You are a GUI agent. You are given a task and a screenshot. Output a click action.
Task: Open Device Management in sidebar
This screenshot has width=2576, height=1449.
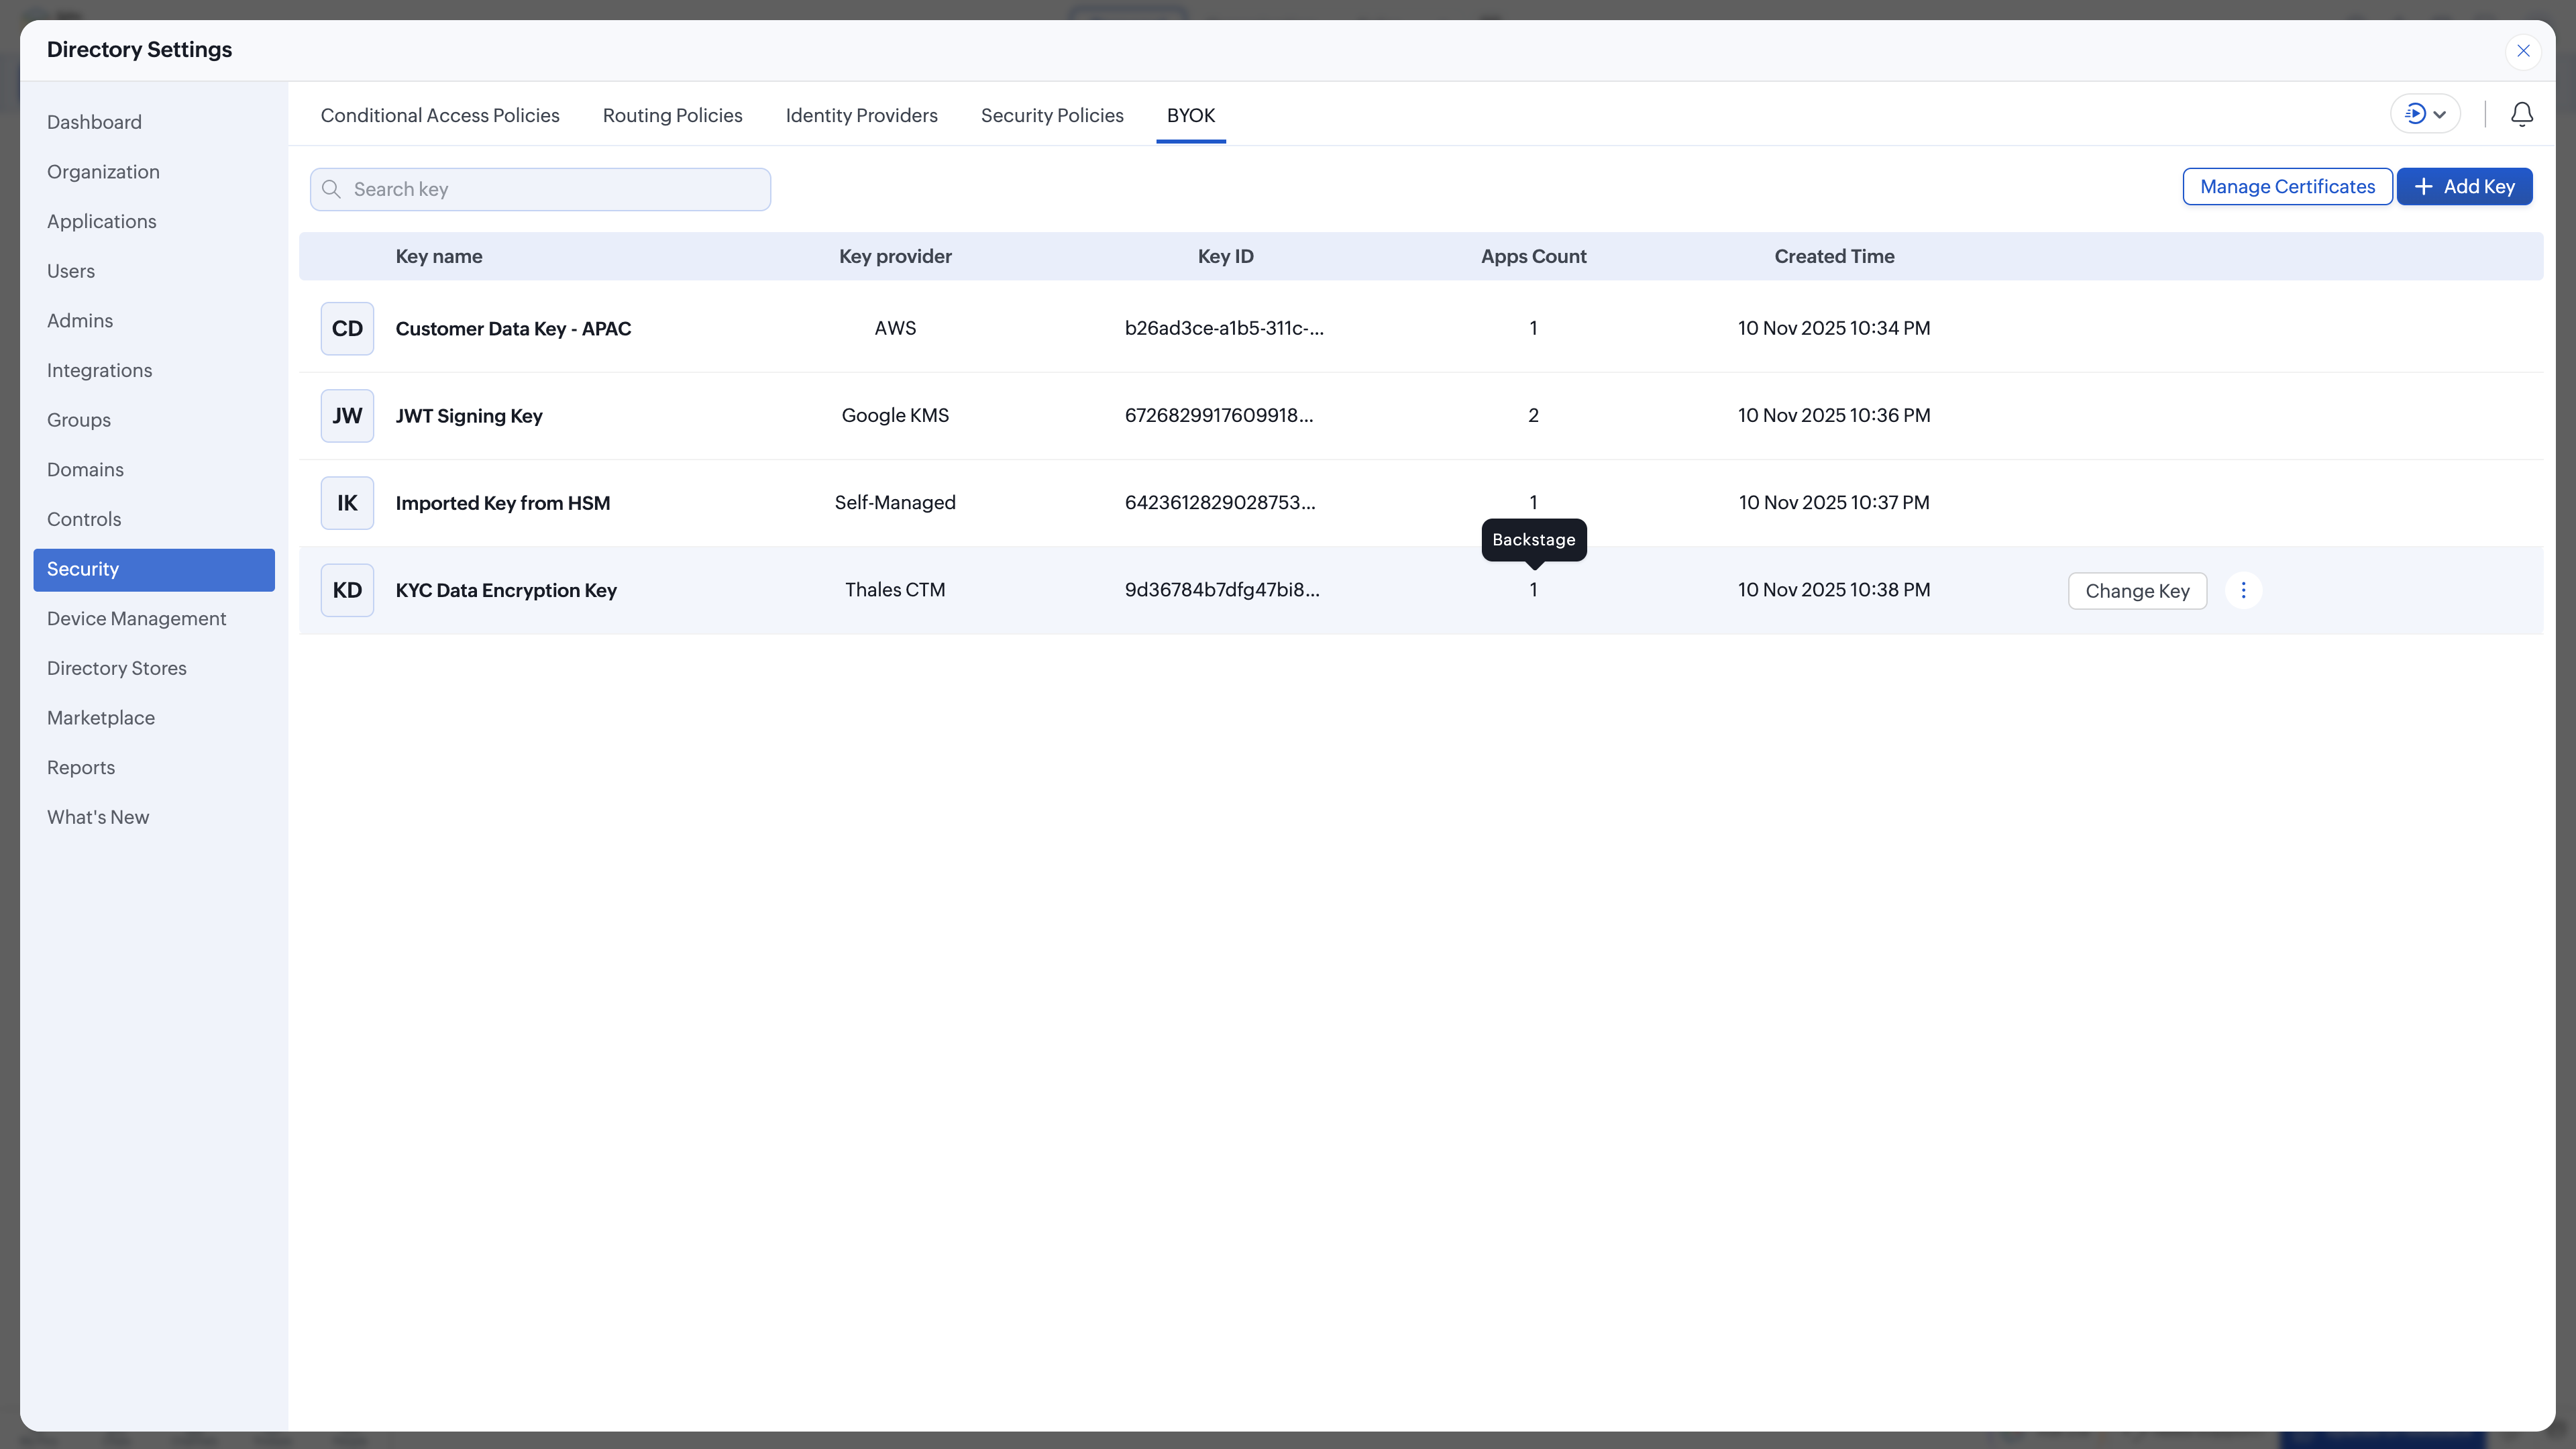136,618
